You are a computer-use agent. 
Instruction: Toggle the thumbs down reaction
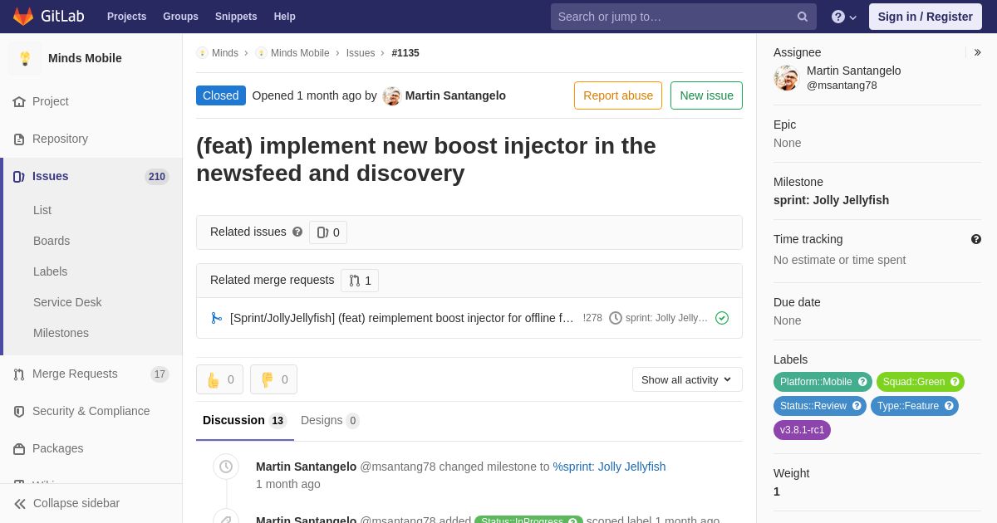(273, 379)
